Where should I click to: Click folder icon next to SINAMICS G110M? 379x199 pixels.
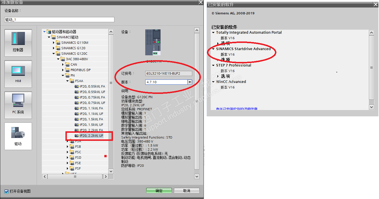point(58,43)
